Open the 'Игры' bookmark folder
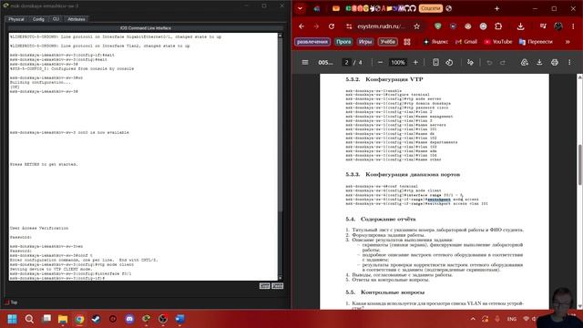The width and height of the screenshot is (583, 328). coord(365,42)
